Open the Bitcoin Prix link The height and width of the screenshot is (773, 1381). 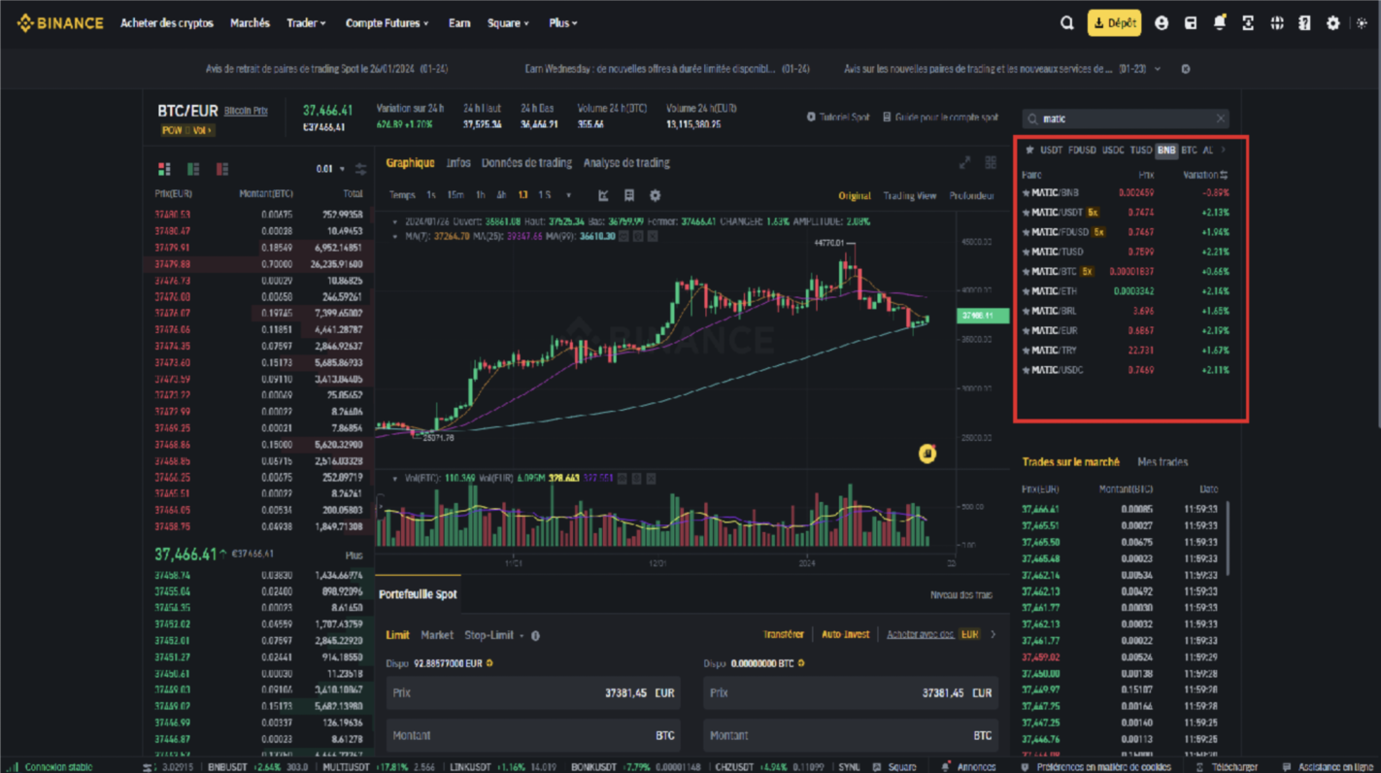tap(246, 111)
